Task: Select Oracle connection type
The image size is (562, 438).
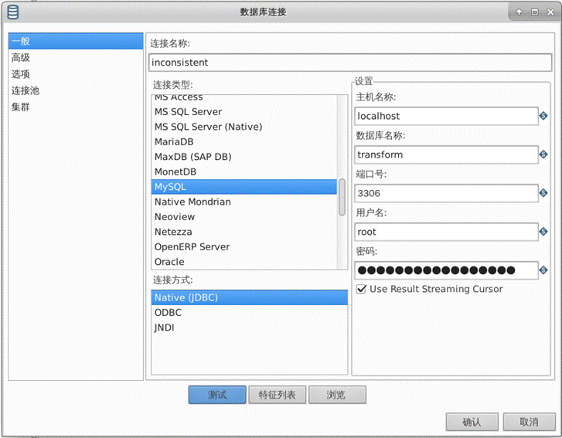Action: [244, 262]
